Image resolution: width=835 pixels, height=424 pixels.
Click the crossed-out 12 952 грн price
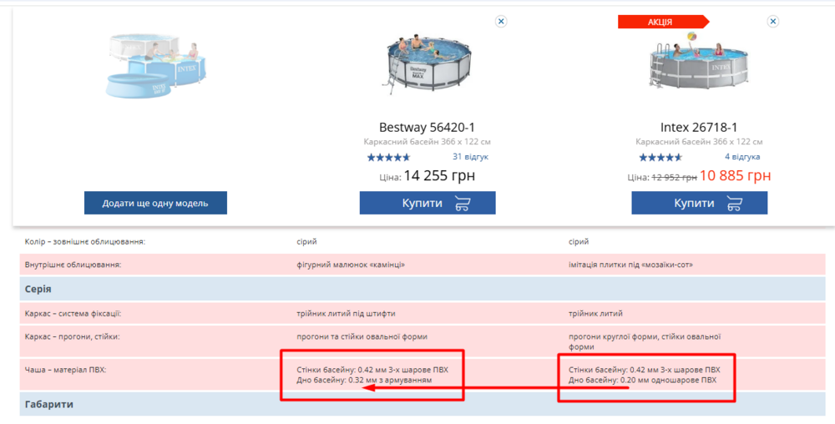tap(673, 178)
